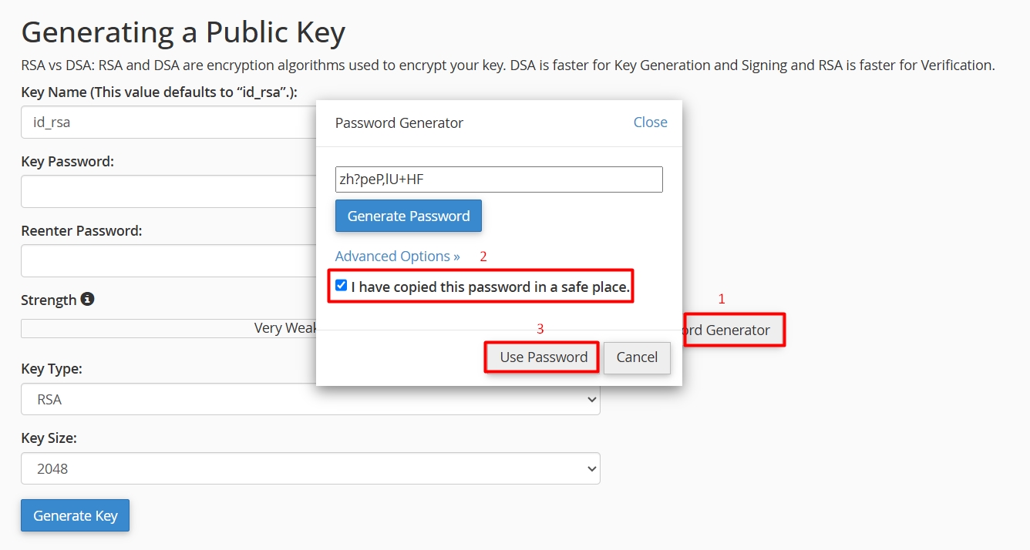Open the Key Size dropdown showing 2048
The image size is (1030, 550).
310,468
